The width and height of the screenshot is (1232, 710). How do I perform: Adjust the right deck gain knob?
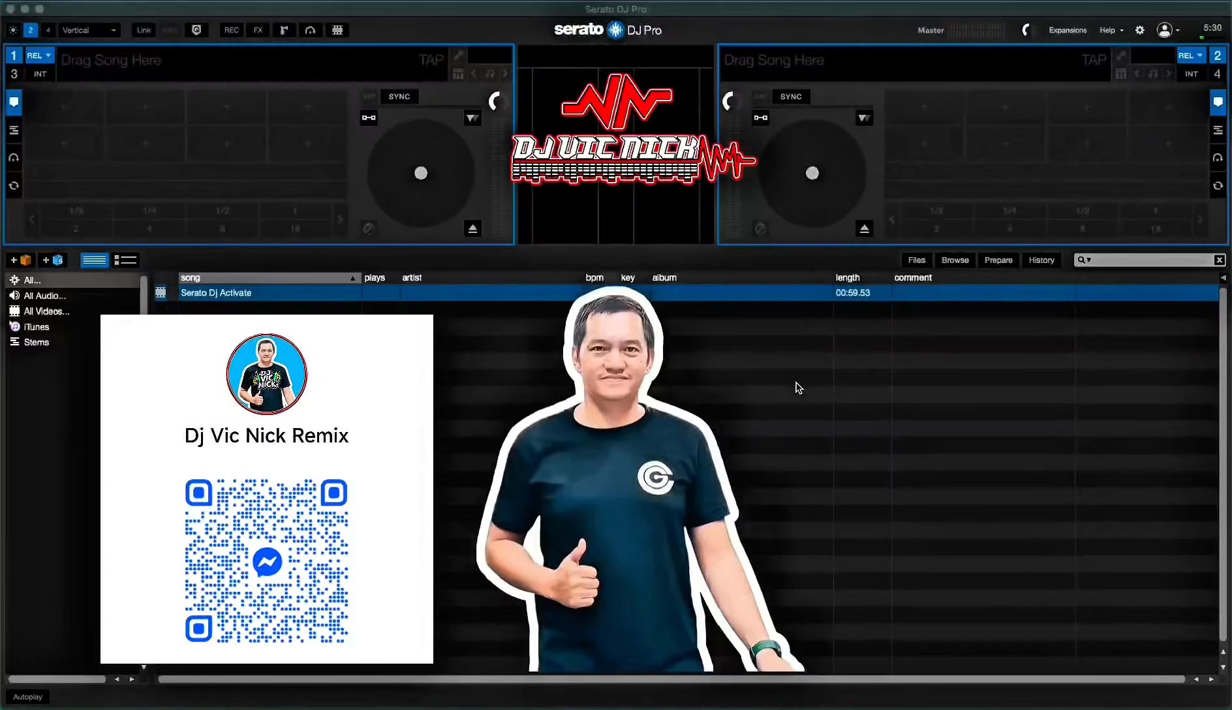pyautogui.click(x=730, y=101)
